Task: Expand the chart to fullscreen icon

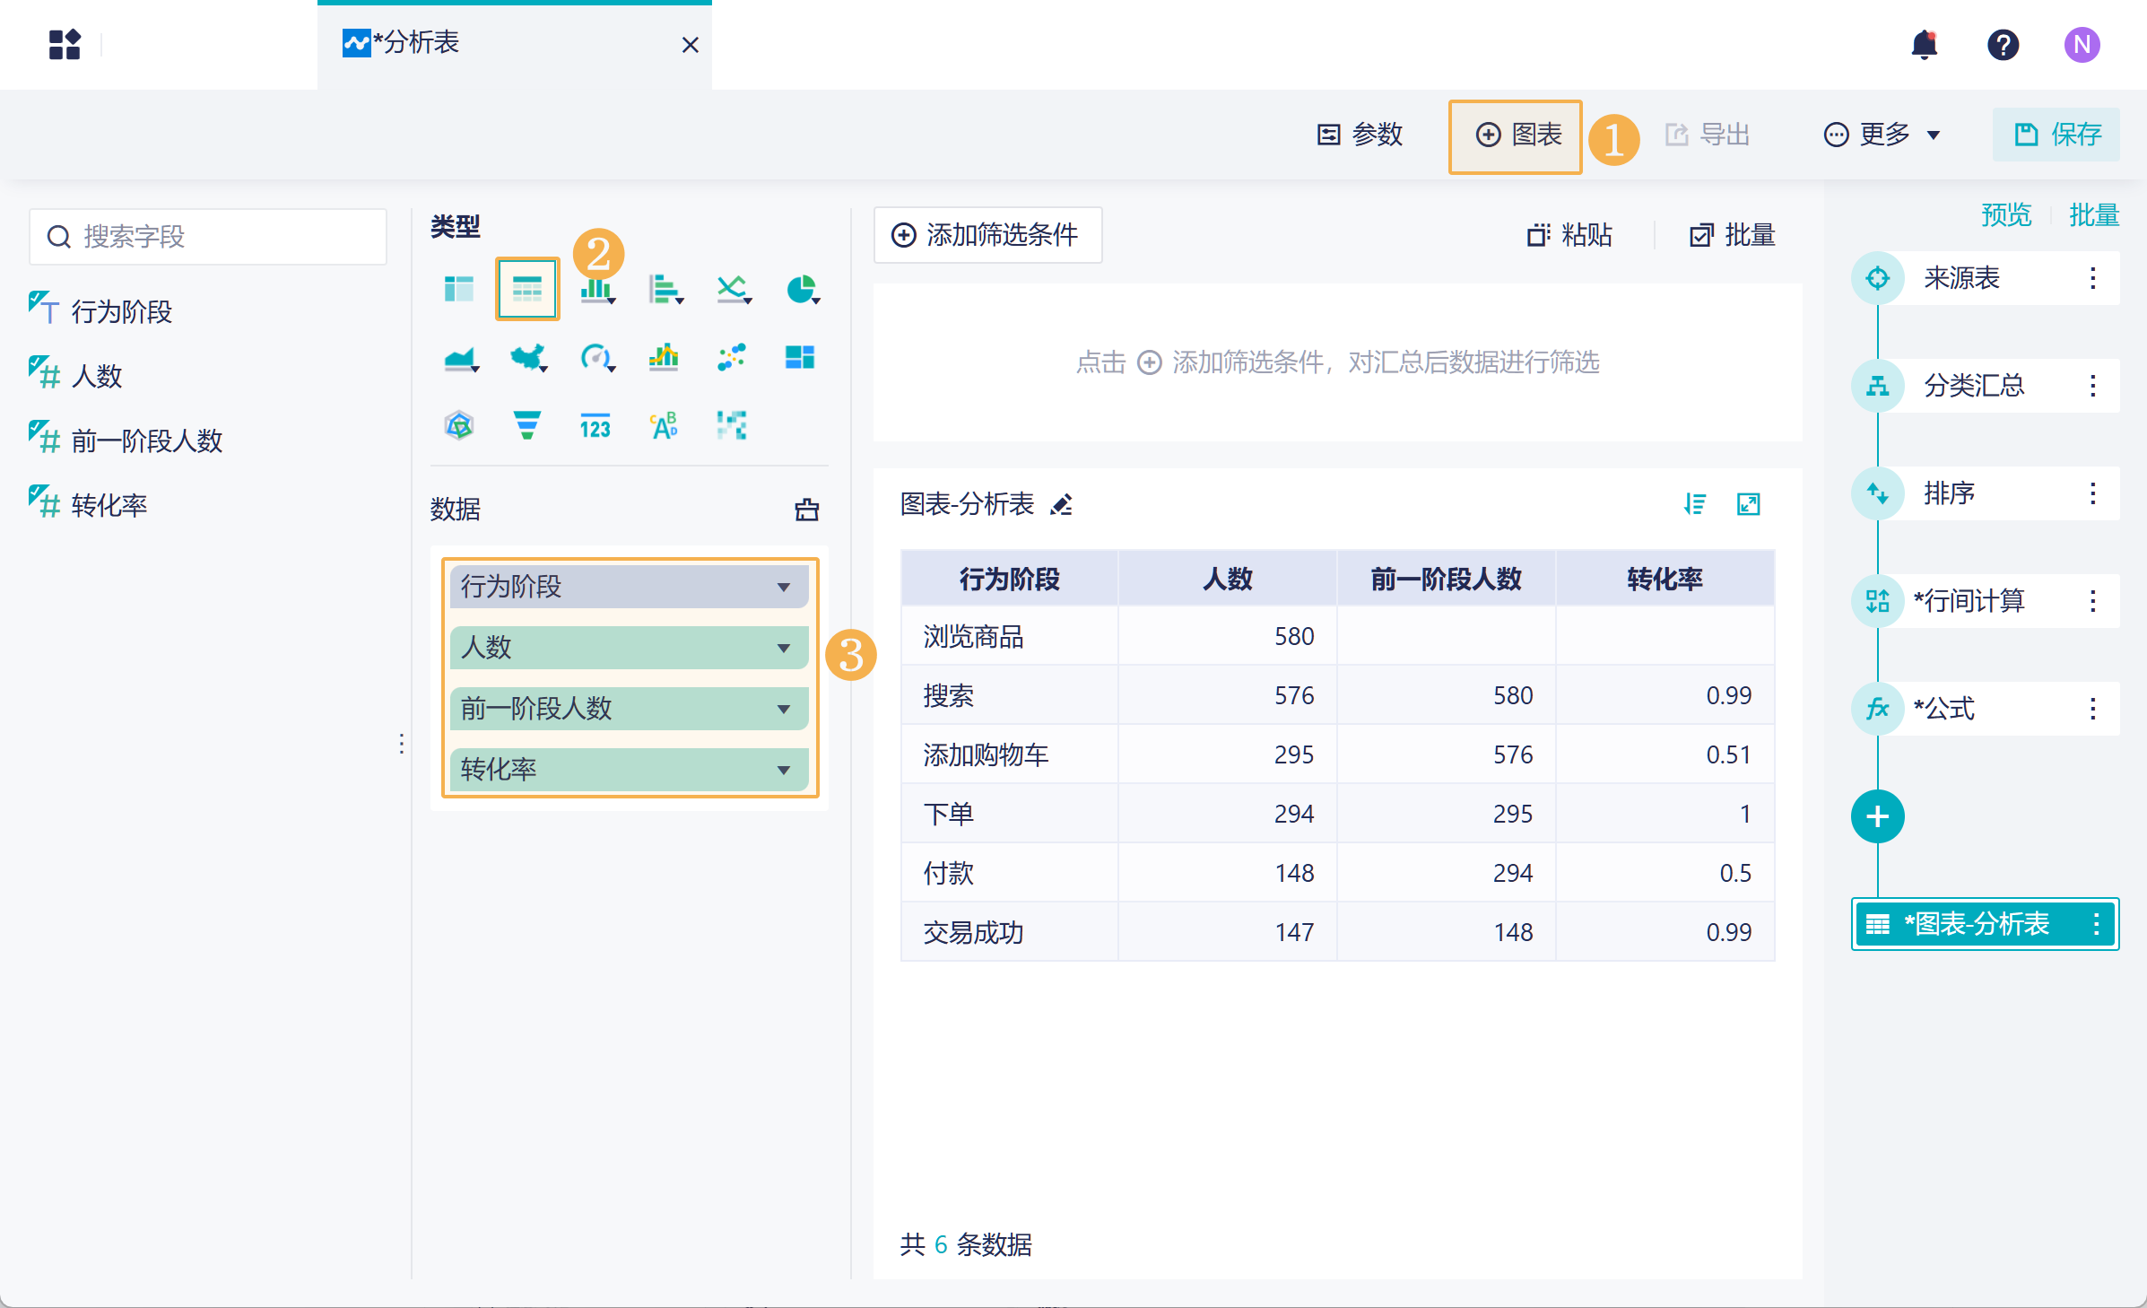Action: coord(1748,504)
